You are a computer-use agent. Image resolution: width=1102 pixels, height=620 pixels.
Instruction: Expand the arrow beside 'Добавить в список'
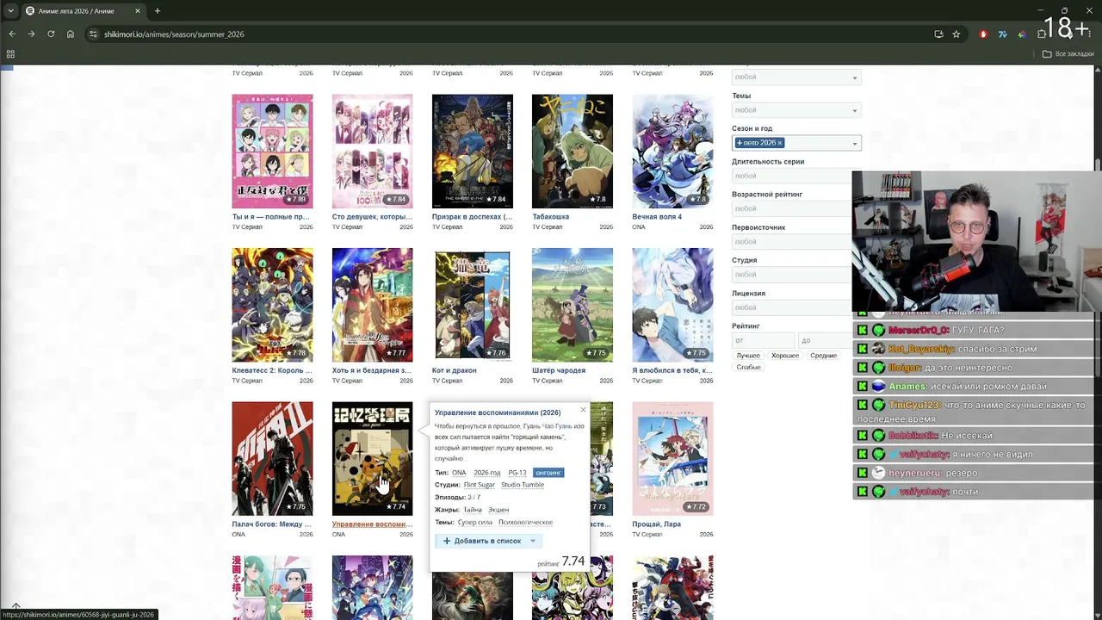[533, 541]
